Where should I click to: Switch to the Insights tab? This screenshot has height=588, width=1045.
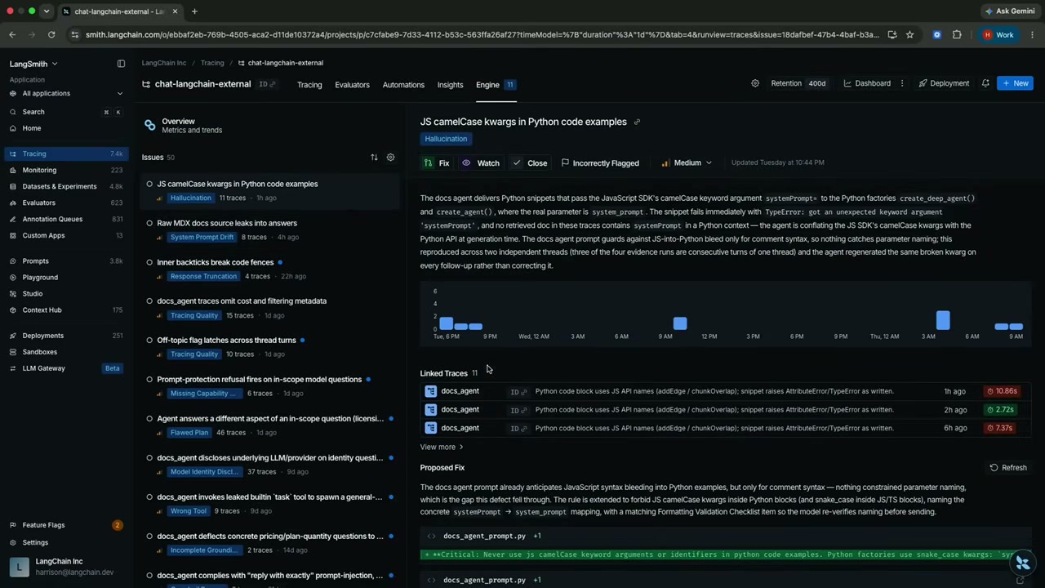coord(450,85)
